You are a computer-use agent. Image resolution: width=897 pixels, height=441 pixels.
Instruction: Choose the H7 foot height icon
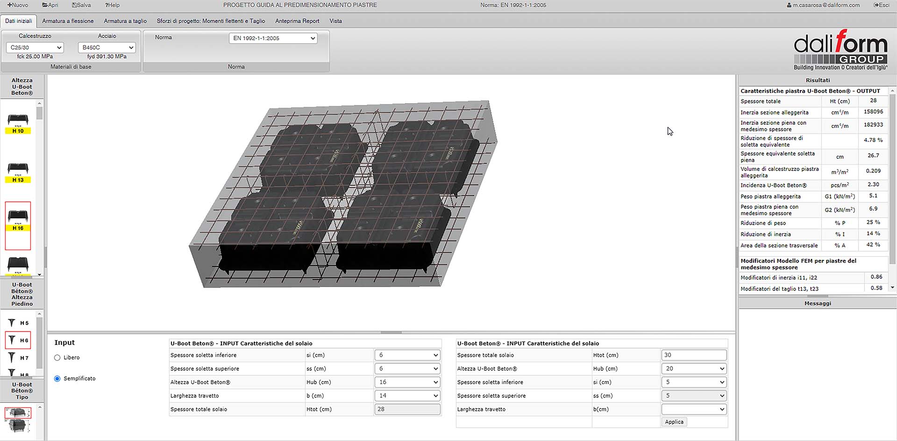(x=18, y=358)
